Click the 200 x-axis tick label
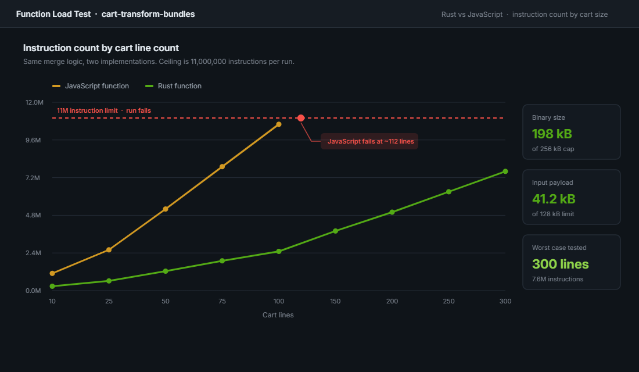Image resolution: width=639 pixels, height=372 pixels. [392, 302]
